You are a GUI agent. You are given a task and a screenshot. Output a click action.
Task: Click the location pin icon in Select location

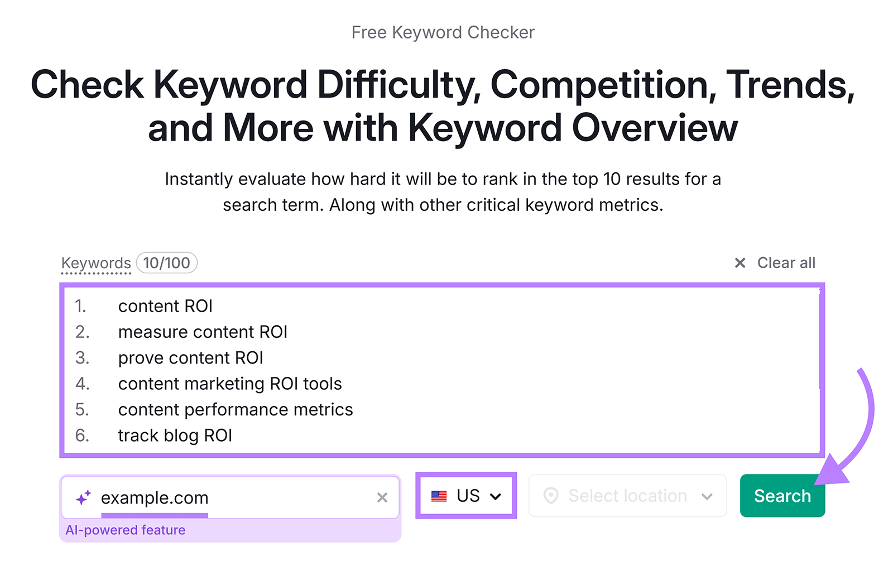(x=553, y=495)
